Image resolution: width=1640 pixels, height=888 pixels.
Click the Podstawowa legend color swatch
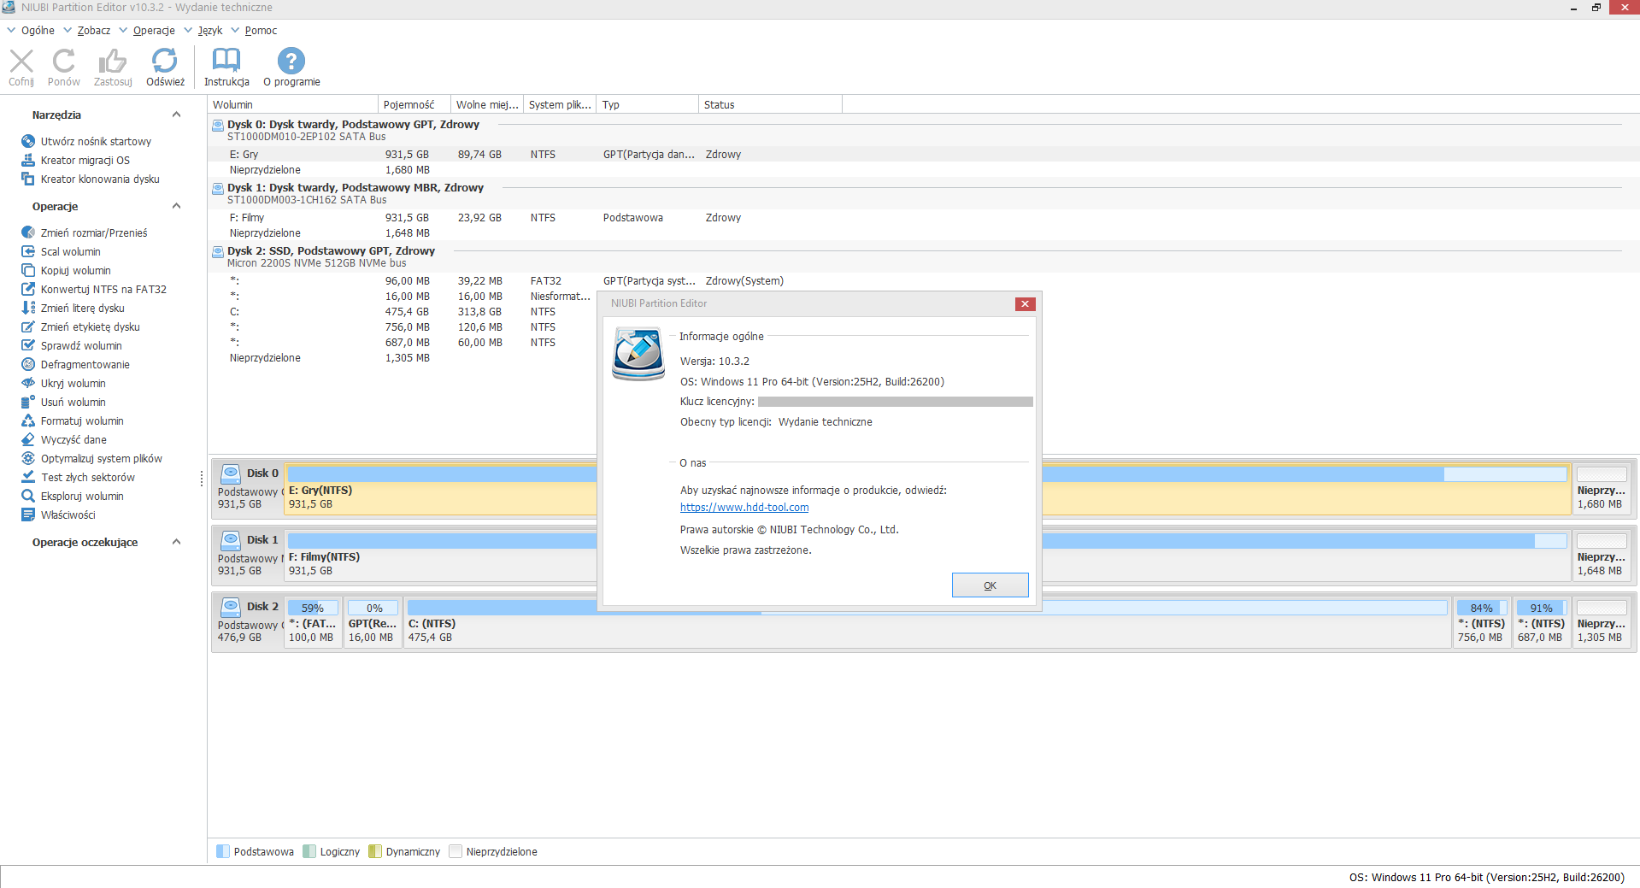[223, 851]
